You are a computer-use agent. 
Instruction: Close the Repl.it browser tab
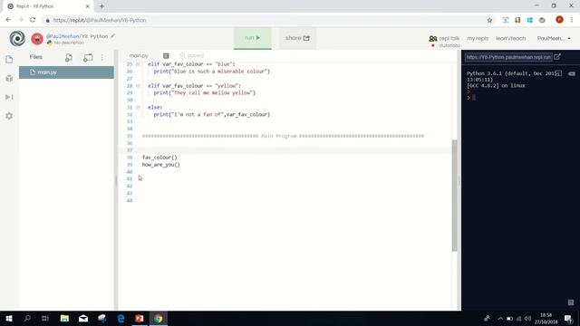(x=88, y=6)
